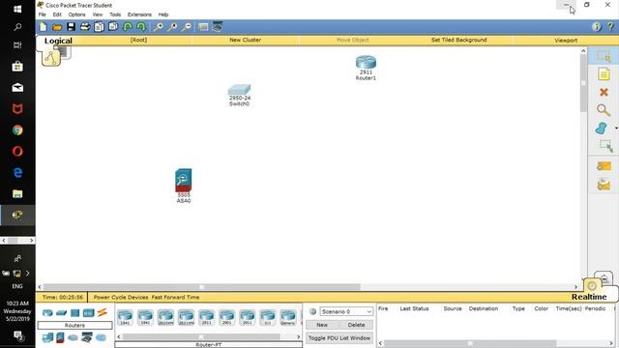Pick the 2620XM router model
The height and width of the screenshot is (348, 619).
tap(165, 317)
